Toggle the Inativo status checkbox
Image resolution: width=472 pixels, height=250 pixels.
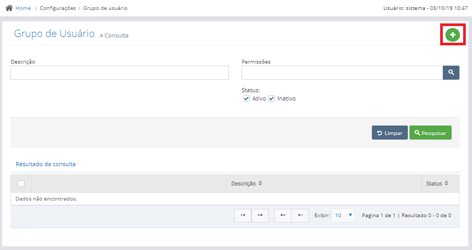click(272, 98)
